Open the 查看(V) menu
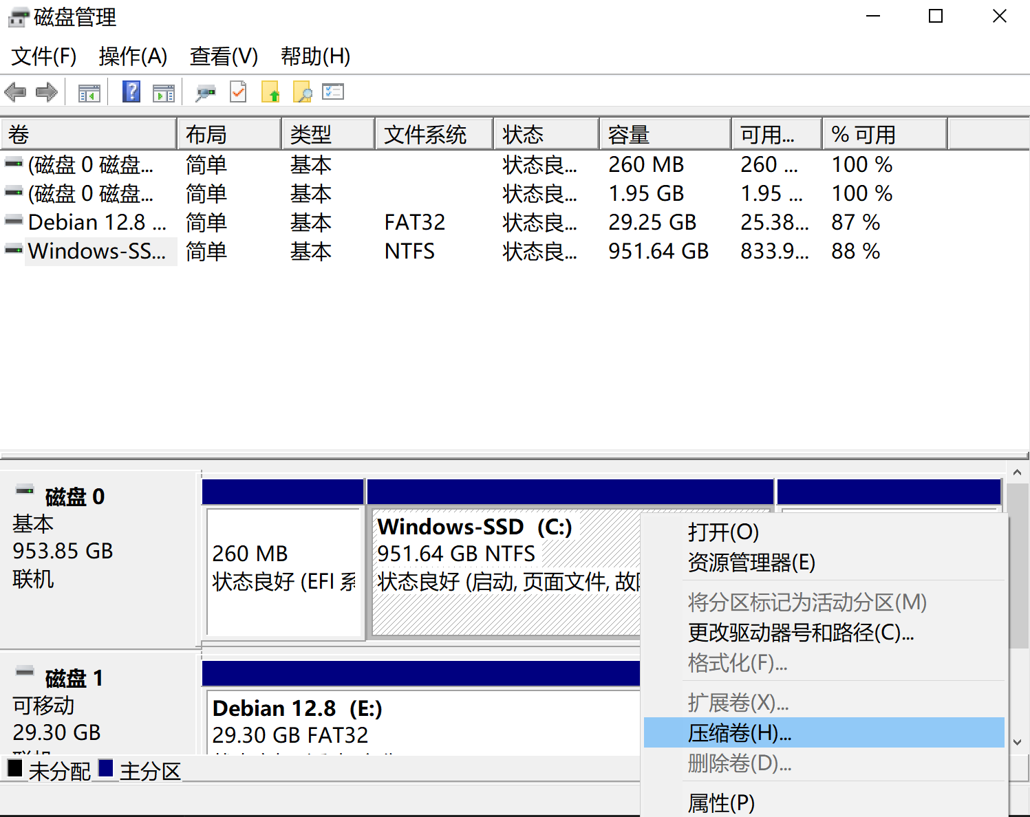1030x817 pixels. (x=224, y=56)
